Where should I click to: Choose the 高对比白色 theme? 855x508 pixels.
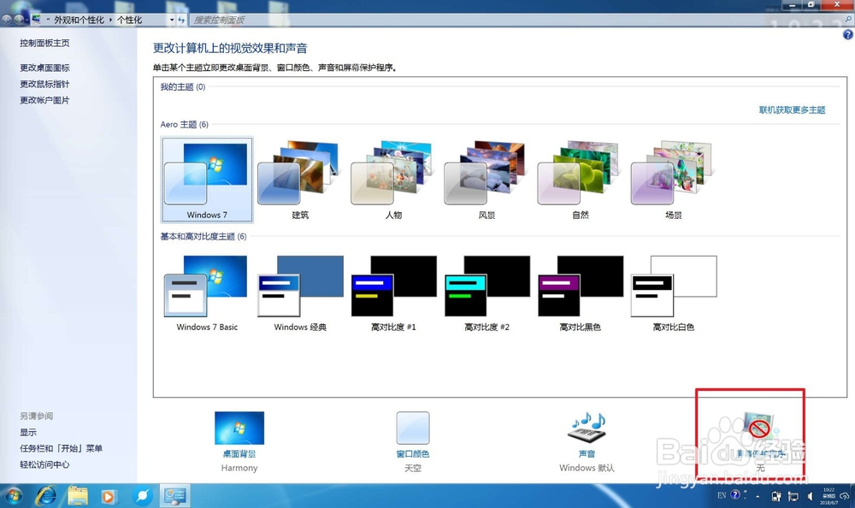pyautogui.click(x=674, y=293)
